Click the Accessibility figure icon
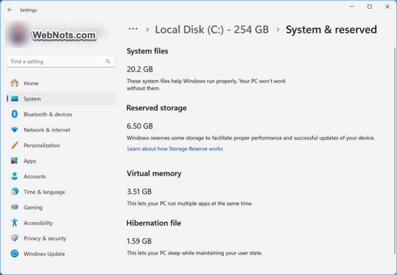397x275 pixels. pyautogui.click(x=14, y=222)
